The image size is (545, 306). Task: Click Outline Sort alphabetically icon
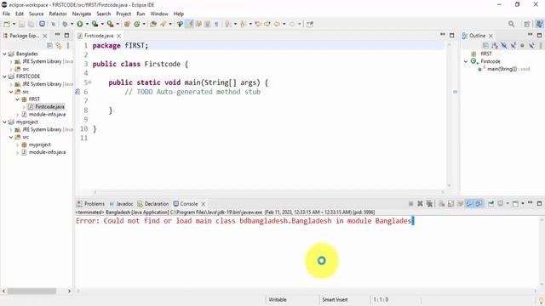tap(495, 46)
